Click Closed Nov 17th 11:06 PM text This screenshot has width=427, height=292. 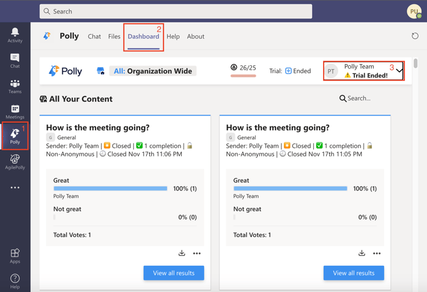point(144,154)
